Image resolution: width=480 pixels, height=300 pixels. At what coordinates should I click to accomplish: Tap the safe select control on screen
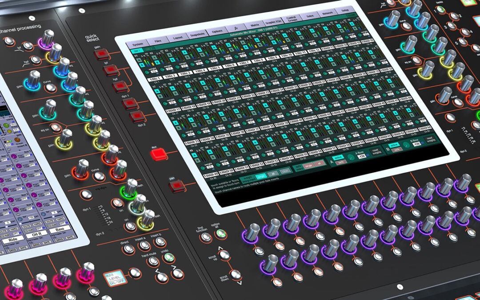pyautogui.click(x=298, y=167)
